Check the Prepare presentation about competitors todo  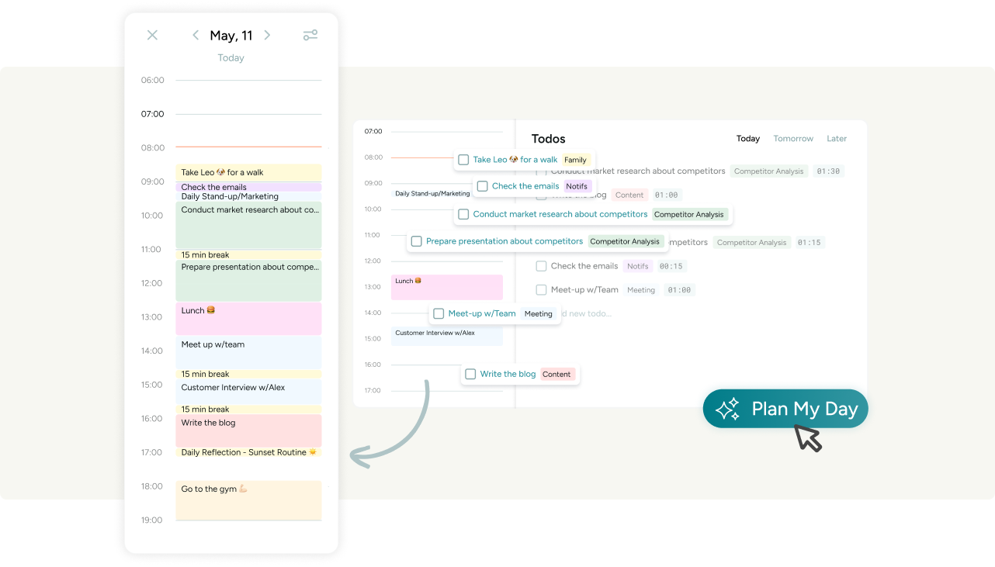click(x=417, y=241)
